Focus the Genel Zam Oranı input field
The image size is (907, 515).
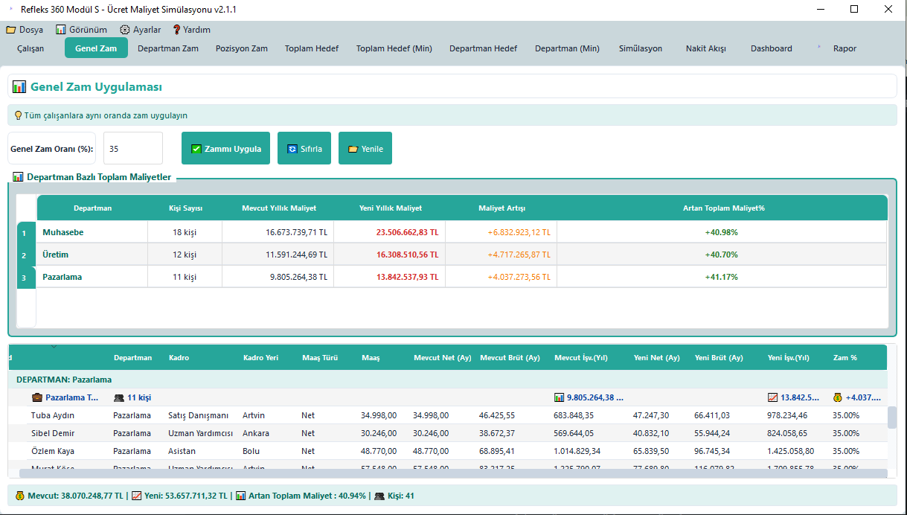[132, 149]
